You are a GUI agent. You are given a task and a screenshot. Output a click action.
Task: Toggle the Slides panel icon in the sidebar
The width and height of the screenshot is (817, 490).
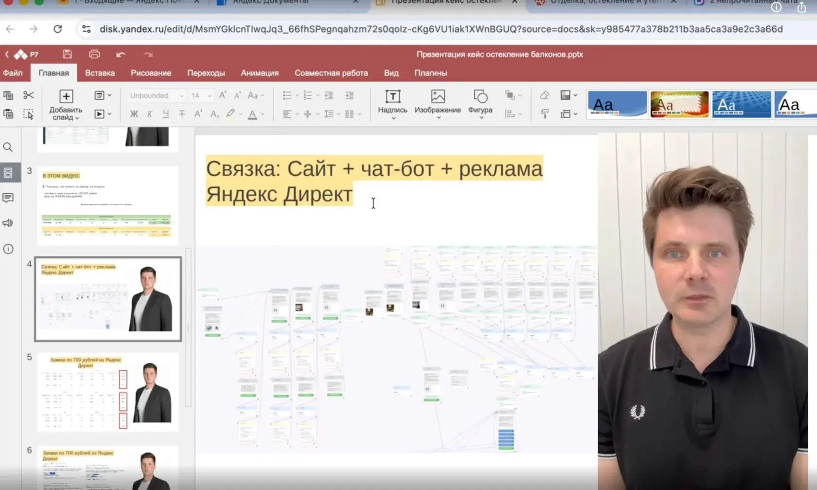click(8, 172)
